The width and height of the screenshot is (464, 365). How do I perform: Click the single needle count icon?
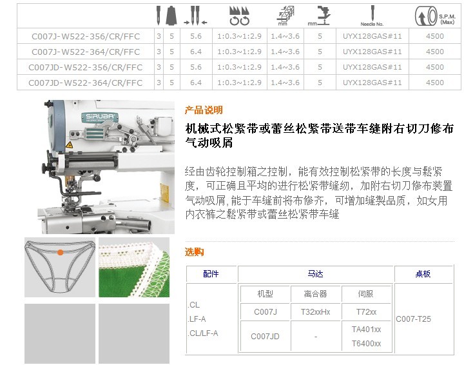pyautogui.click(x=159, y=14)
